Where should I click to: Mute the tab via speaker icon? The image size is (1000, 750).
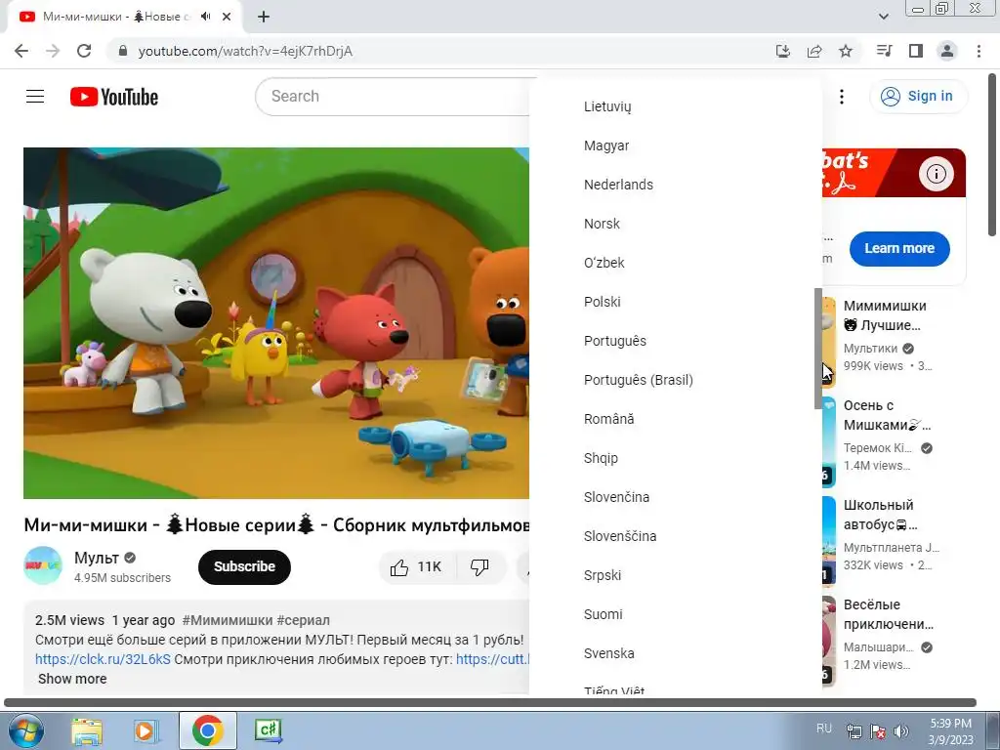pos(205,17)
